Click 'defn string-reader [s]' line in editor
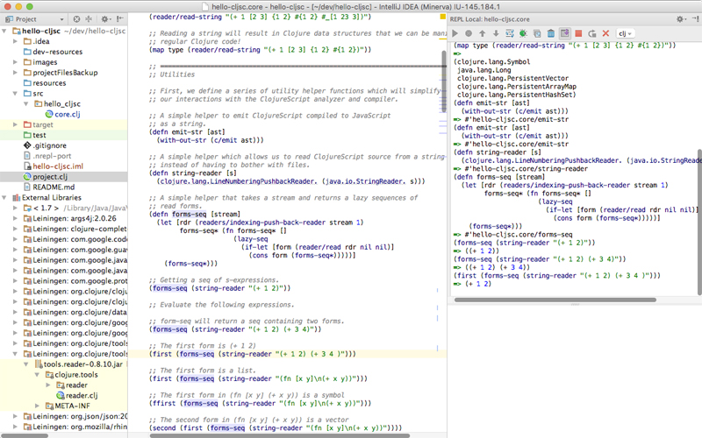The height and width of the screenshot is (438, 702). [192, 173]
